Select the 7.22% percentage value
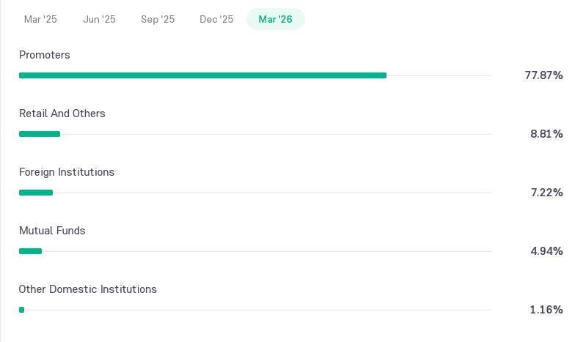Screen dimensions: 586x342 click(x=546, y=193)
